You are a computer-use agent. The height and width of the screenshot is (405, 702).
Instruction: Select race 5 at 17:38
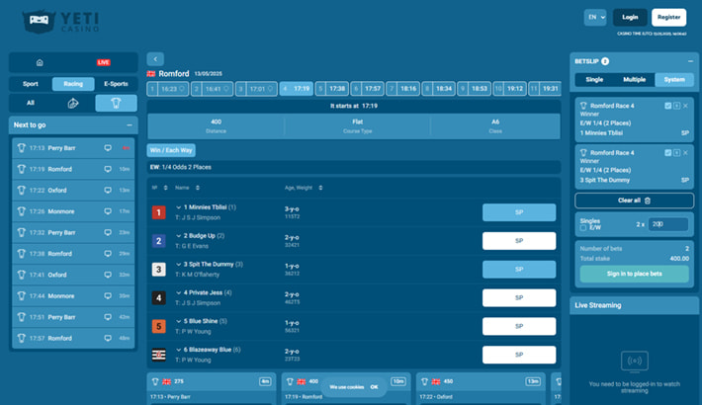coord(332,89)
